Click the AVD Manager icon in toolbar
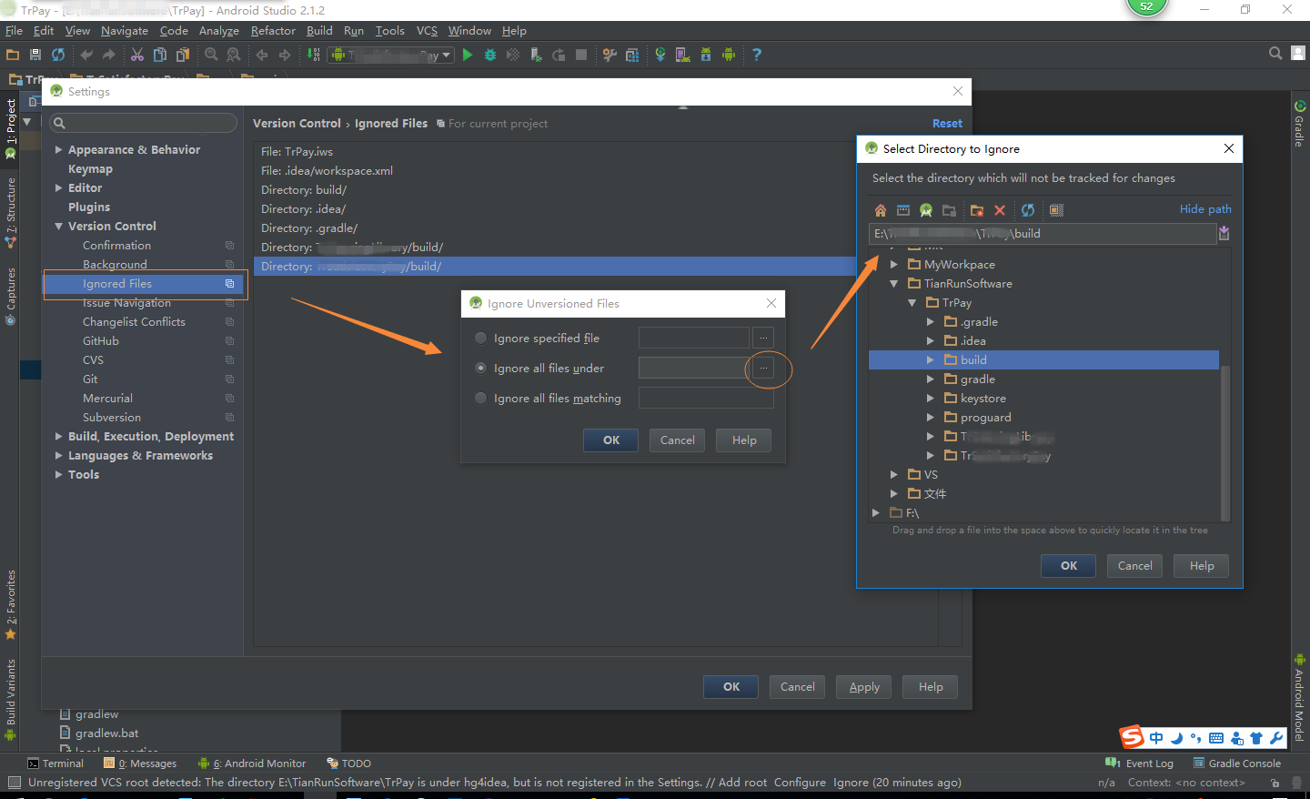The height and width of the screenshot is (799, 1310). (683, 55)
